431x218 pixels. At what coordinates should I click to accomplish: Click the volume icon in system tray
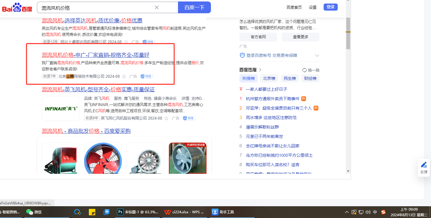click(368, 212)
